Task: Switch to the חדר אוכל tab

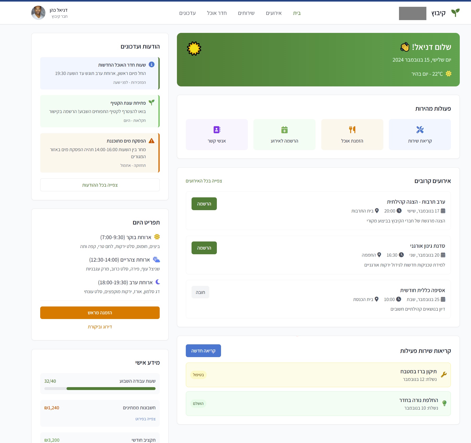Action: pos(217,13)
